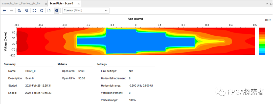
Task: Click the Vertical increment value 8
Action: click(x=130, y=93)
